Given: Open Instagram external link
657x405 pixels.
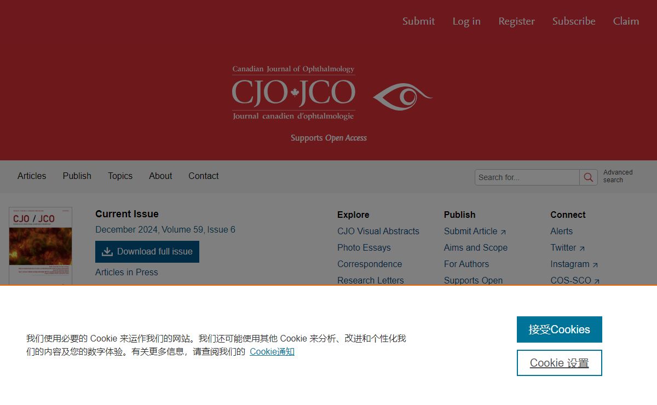Looking at the screenshot, I should pyautogui.click(x=574, y=264).
